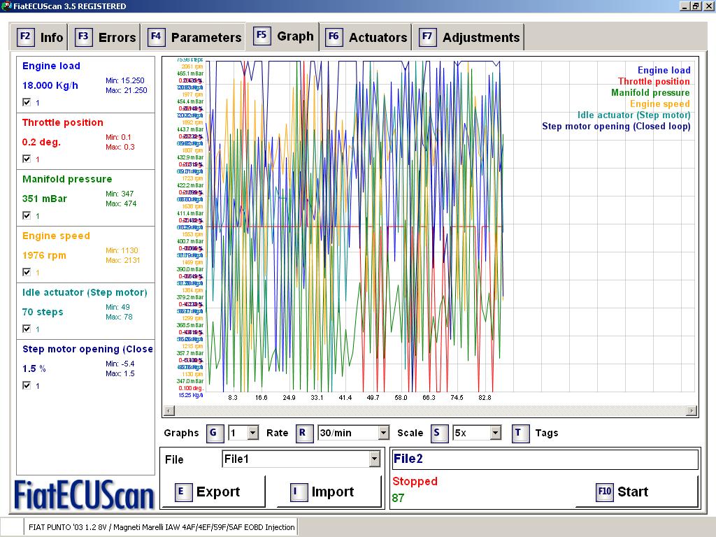Click the F10 key icon on Start
This screenshot has height=537, width=716.
coord(604,492)
